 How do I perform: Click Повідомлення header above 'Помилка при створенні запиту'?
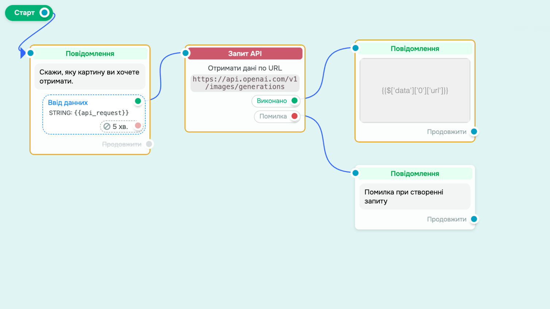[415, 174]
